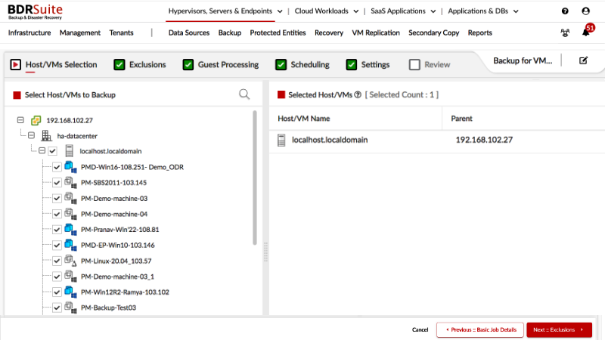Collapse the 192.168.102.27 tree node
The image size is (605, 340).
coord(20,120)
